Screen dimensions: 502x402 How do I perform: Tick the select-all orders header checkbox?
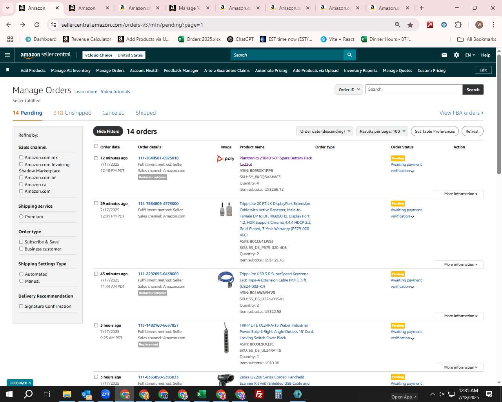click(96, 146)
